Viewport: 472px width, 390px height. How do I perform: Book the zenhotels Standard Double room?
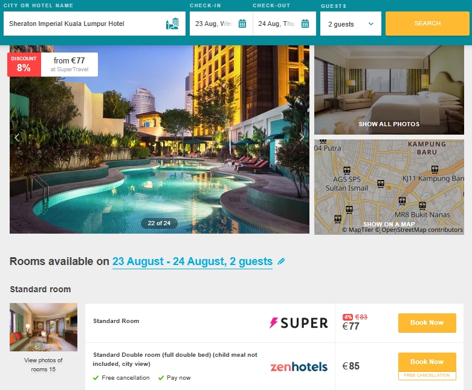(x=427, y=362)
